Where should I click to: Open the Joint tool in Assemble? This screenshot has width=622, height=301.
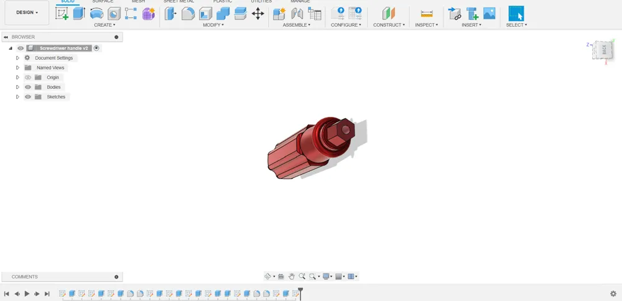click(x=297, y=14)
